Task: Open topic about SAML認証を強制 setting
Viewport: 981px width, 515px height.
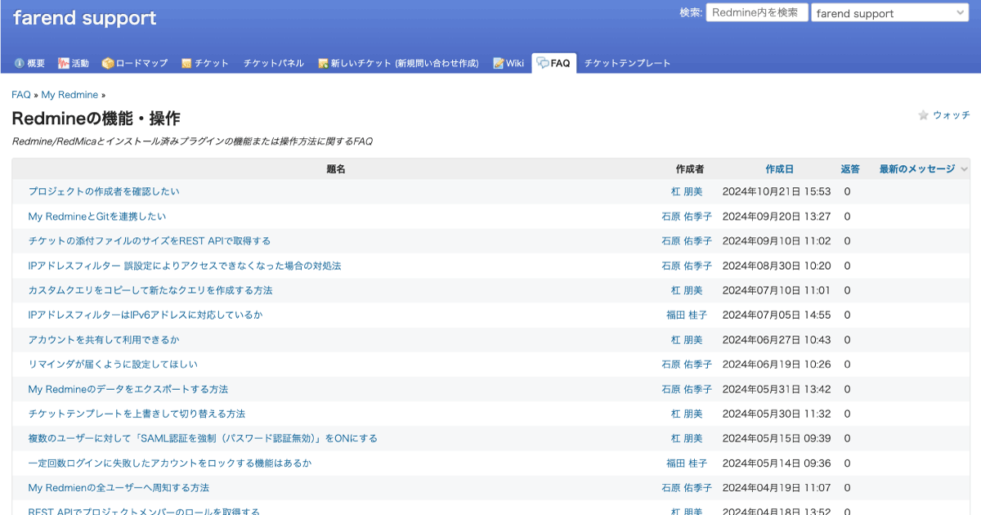Action: pos(203,438)
